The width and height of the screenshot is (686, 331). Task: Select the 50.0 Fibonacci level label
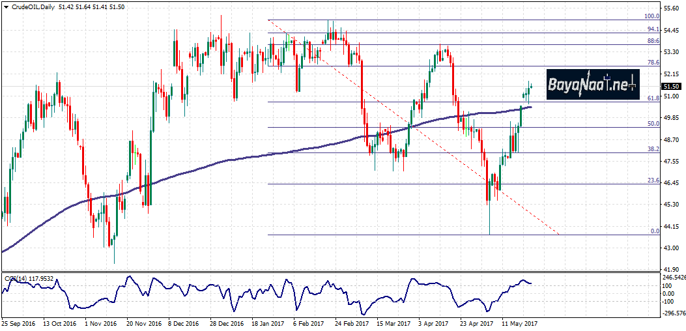[653, 123]
